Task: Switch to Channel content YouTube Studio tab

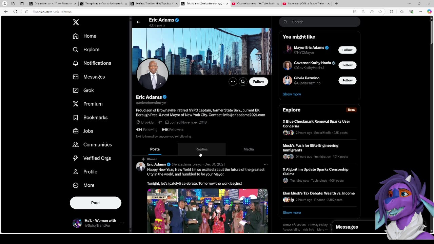Action: [255, 4]
